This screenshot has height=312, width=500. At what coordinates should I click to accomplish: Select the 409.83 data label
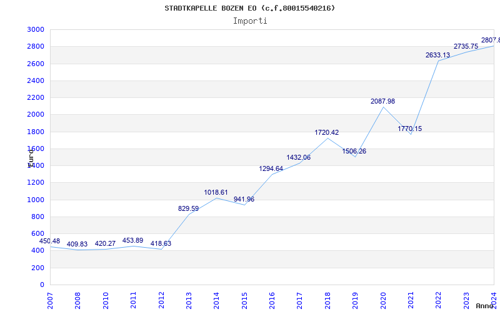coord(77,244)
